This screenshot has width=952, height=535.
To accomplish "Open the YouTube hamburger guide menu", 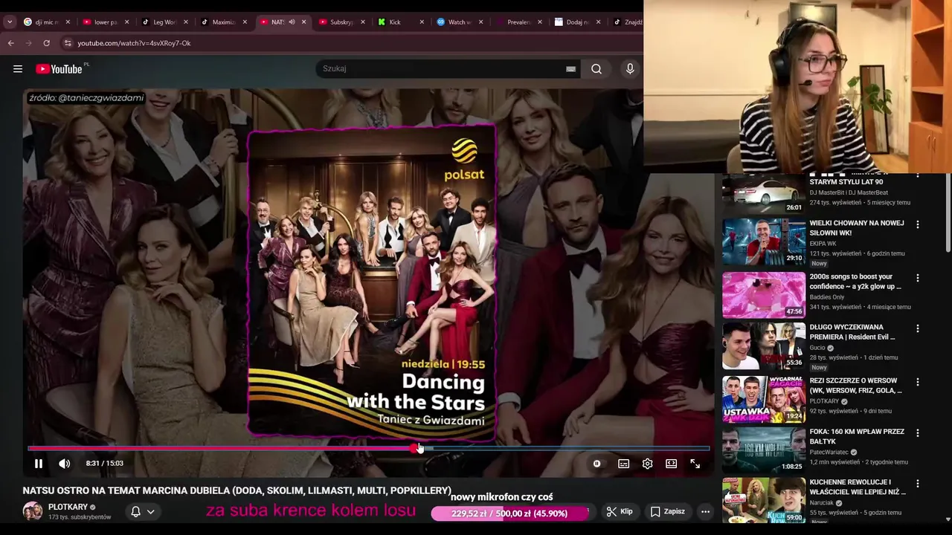I will (17, 69).
